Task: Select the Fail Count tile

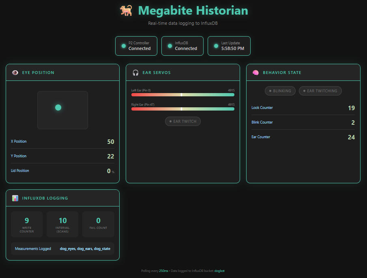Action: [x=98, y=224]
